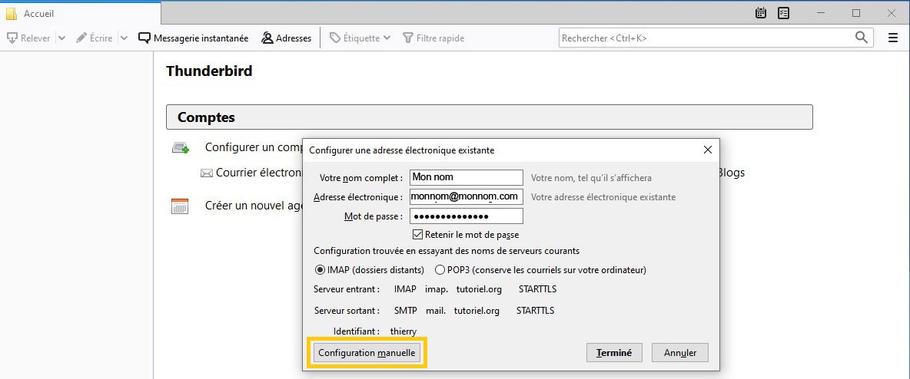Click the Annuler button
Viewport: 910px width, 379px height.
point(680,352)
